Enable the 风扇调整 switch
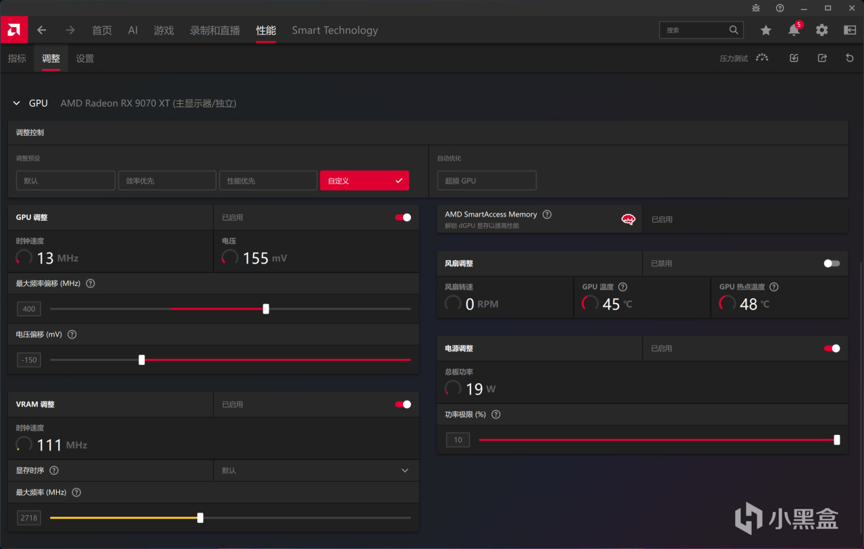Screen dimensions: 864x549 (832, 263)
